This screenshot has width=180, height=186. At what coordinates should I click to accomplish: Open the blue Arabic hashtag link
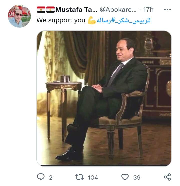[124, 20]
